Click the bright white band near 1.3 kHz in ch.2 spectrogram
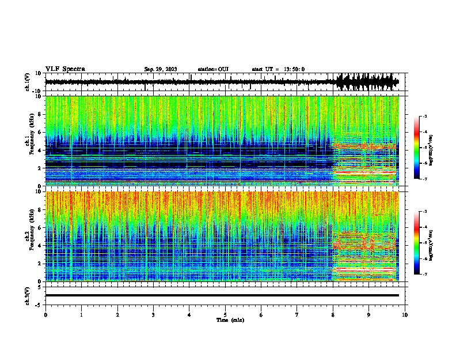456x353 pixels. (x=364, y=271)
